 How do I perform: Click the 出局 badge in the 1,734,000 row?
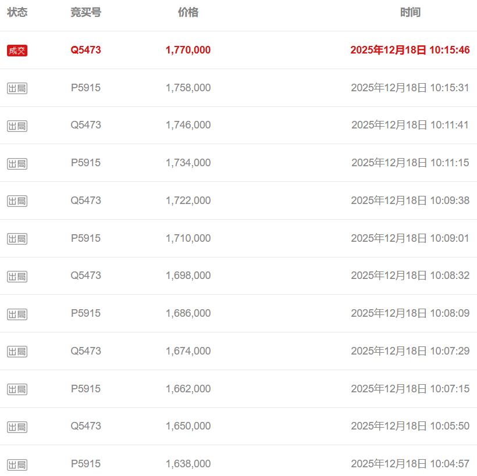click(x=17, y=164)
